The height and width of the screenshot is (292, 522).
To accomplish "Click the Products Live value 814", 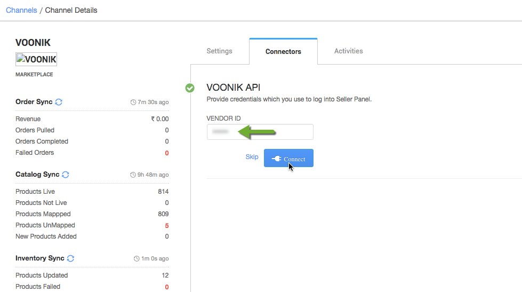I will click(x=163, y=192).
